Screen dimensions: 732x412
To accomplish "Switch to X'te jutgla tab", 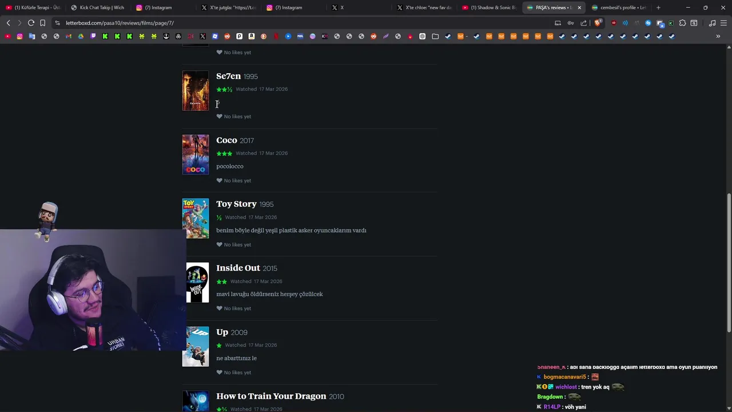I will tap(228, 7).
